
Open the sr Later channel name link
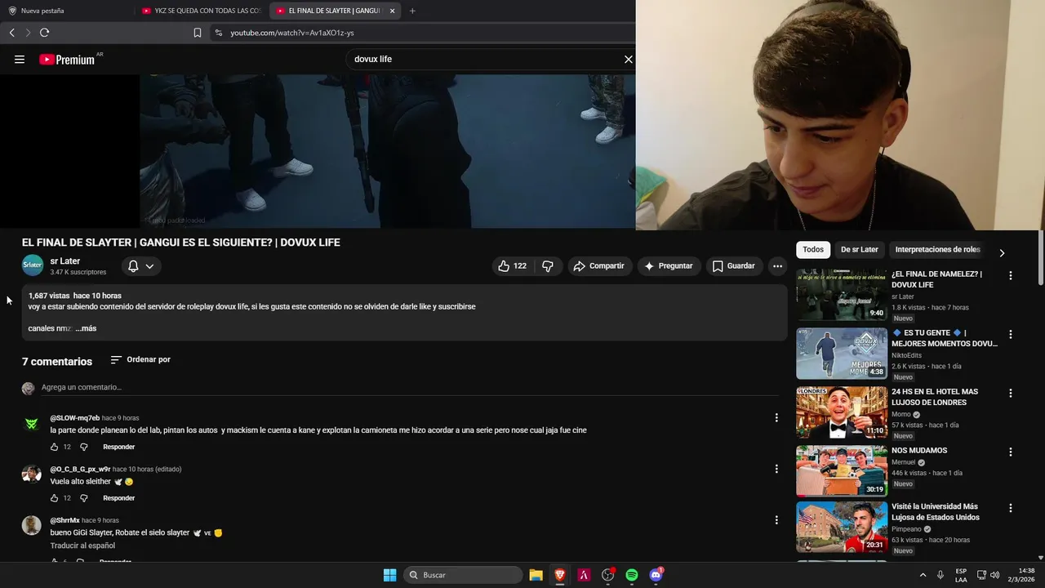[x=64, y=261]
